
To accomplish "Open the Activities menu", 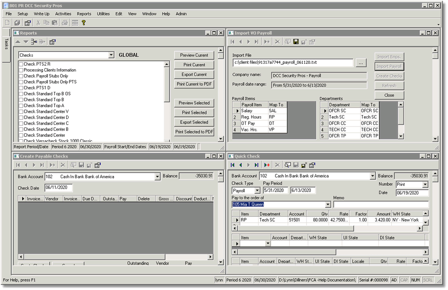I will click(x=63, y=14).
